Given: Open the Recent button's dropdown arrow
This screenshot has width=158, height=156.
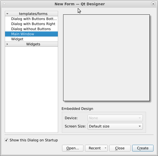Looking at the screenshot, I should pos(106,148).
